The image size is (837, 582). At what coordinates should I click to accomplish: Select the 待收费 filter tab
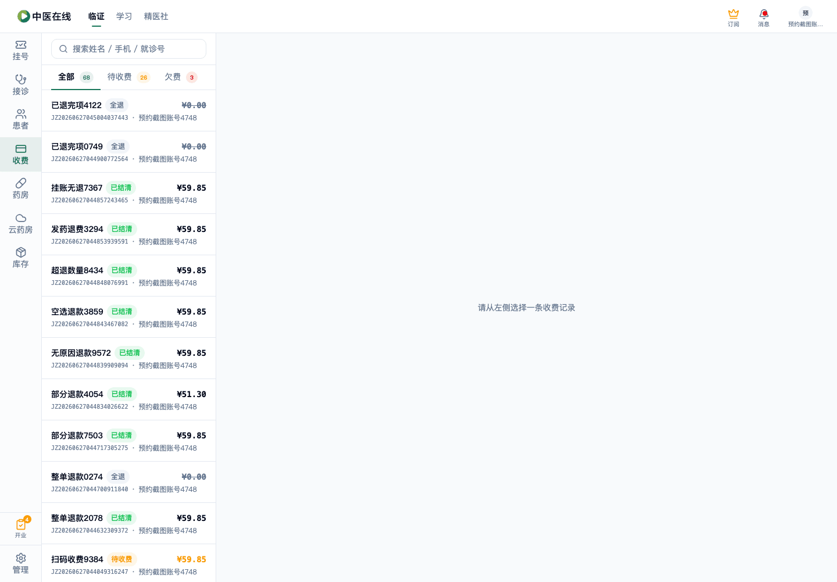point(128,77)
